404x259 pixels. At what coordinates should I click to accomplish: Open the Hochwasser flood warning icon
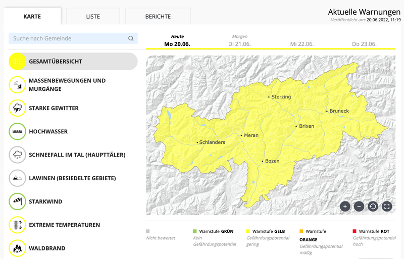coord(17,131)
